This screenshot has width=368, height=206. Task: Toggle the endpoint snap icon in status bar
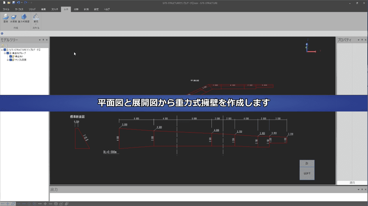[x=3, y=204]
